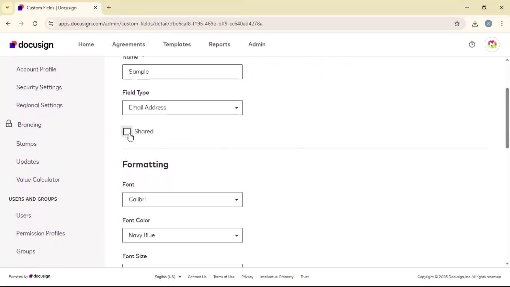Open Value Calculator in sidebar
The height and width of the screenshot is (287, 510).
point(38,180)
